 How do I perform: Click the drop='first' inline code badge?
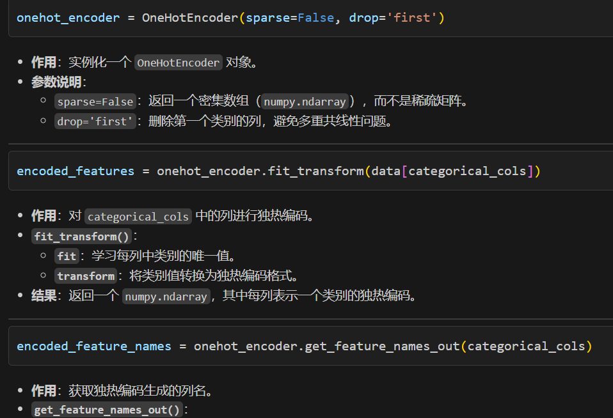point(95,120)
